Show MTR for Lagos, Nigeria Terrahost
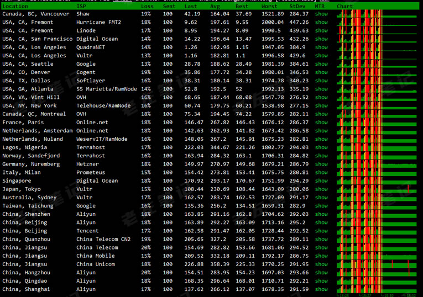 (x=321, y=147)
